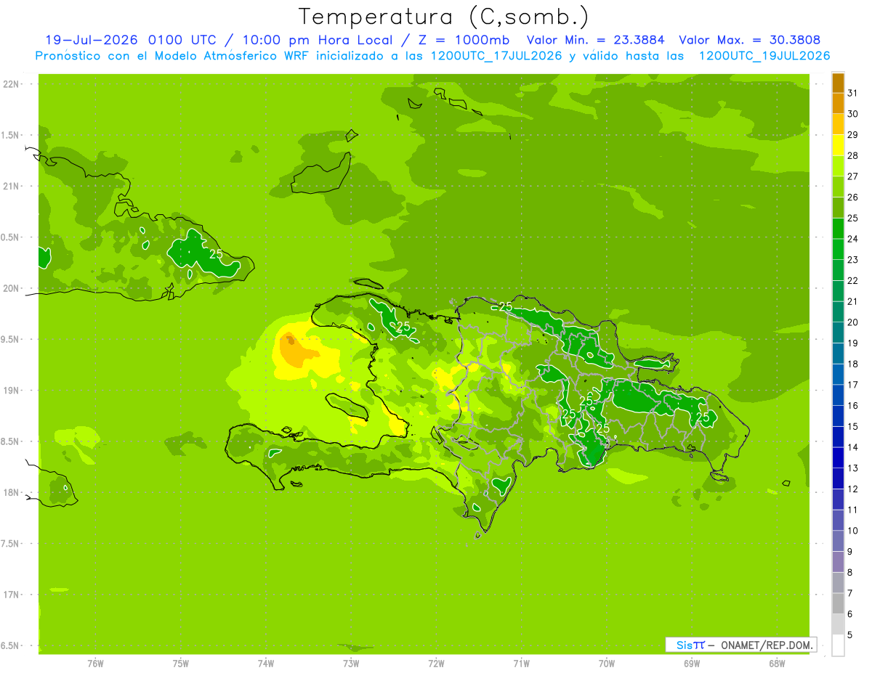Click the "72W" longitude label
872x673 pixels.
(x=436, y=663)
